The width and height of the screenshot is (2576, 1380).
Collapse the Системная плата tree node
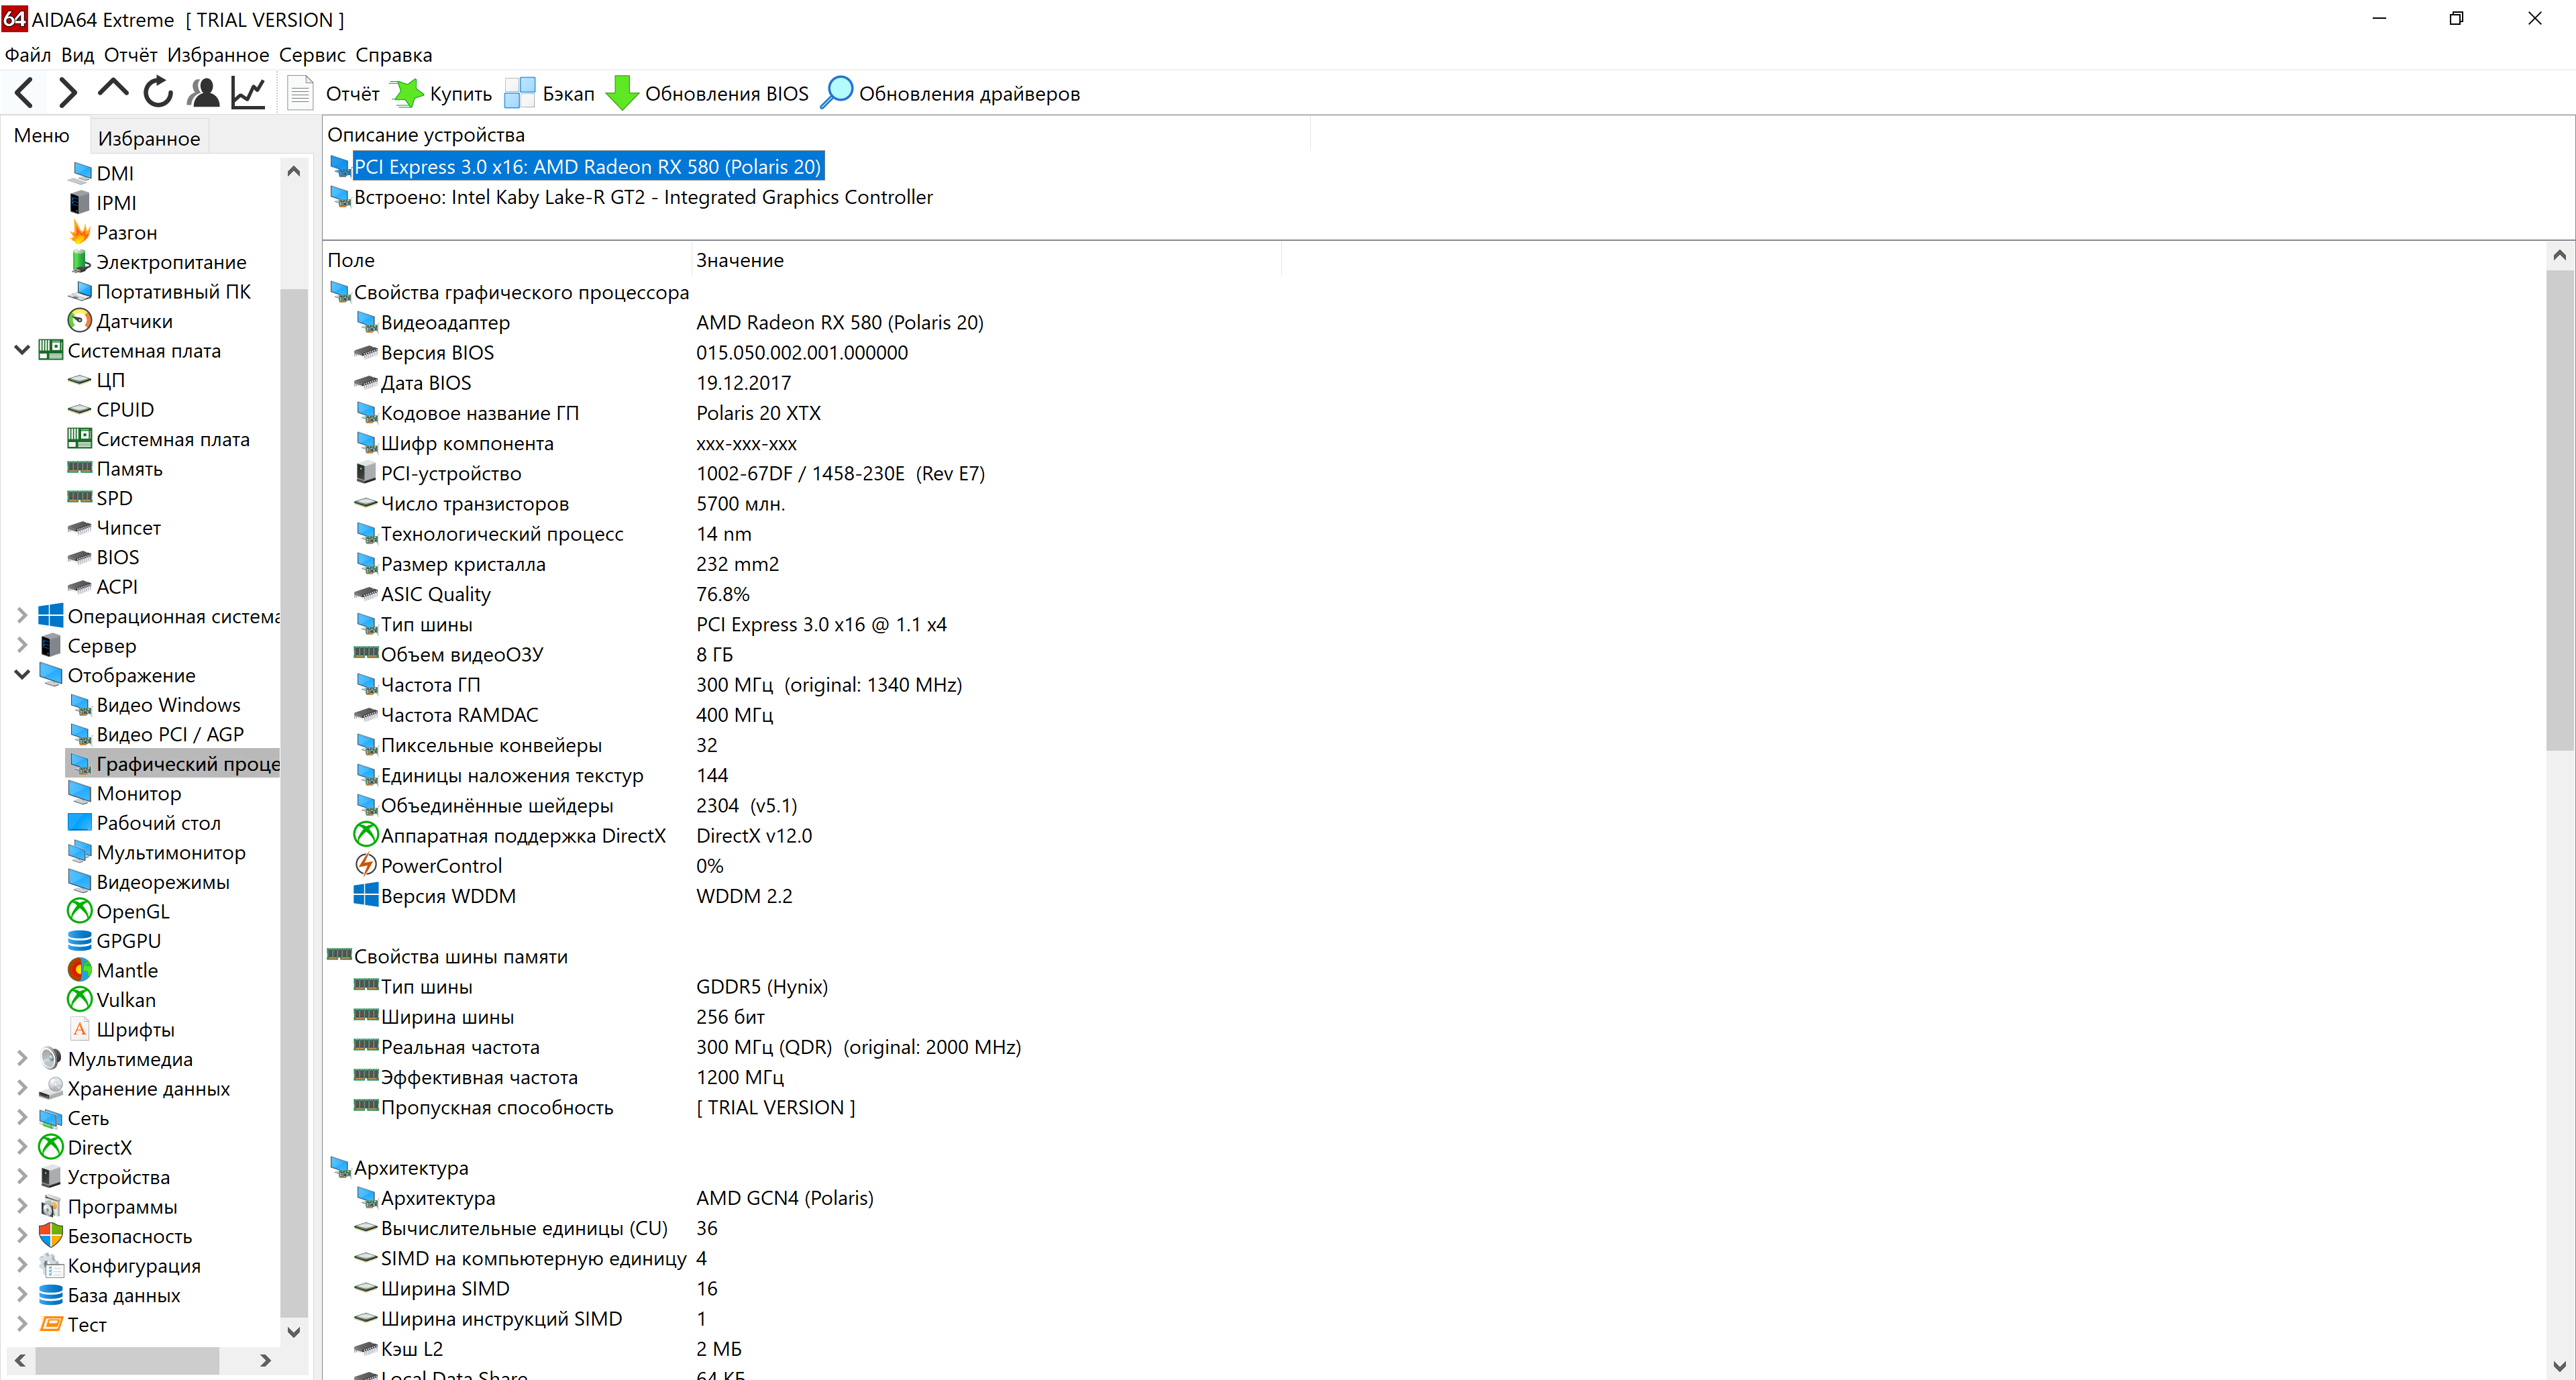tap(22, 350)
